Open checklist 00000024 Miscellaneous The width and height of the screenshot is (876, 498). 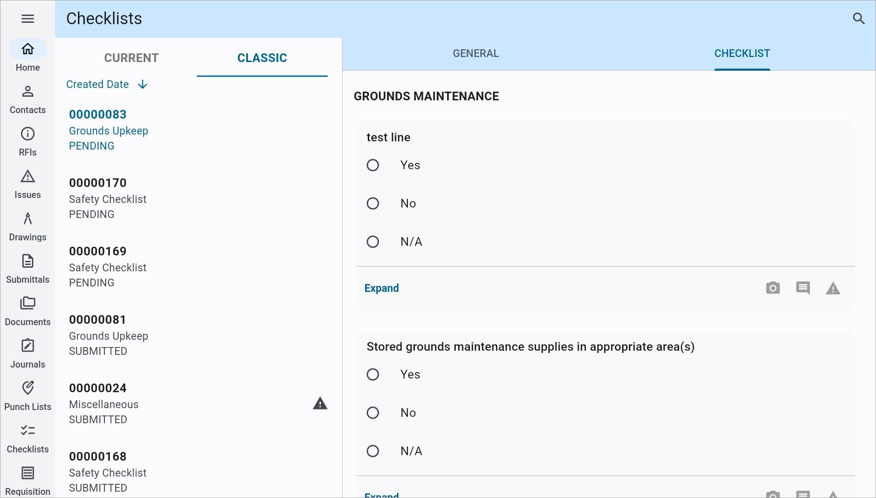(x=198, y=404)
